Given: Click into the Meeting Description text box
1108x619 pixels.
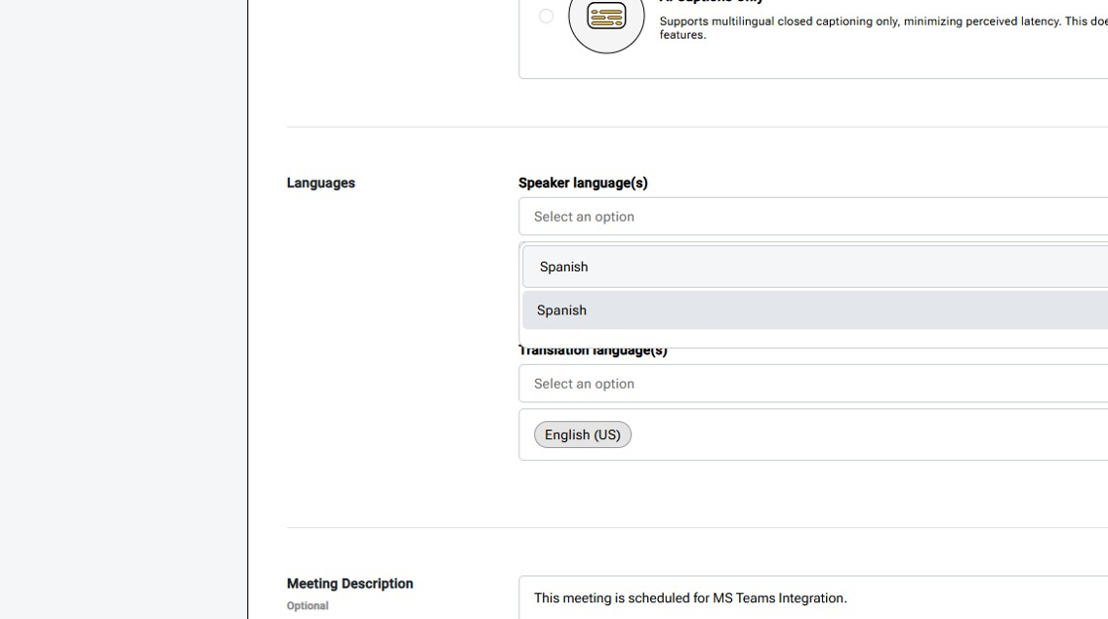Looking at the screenshot, I should coord(813,598).
